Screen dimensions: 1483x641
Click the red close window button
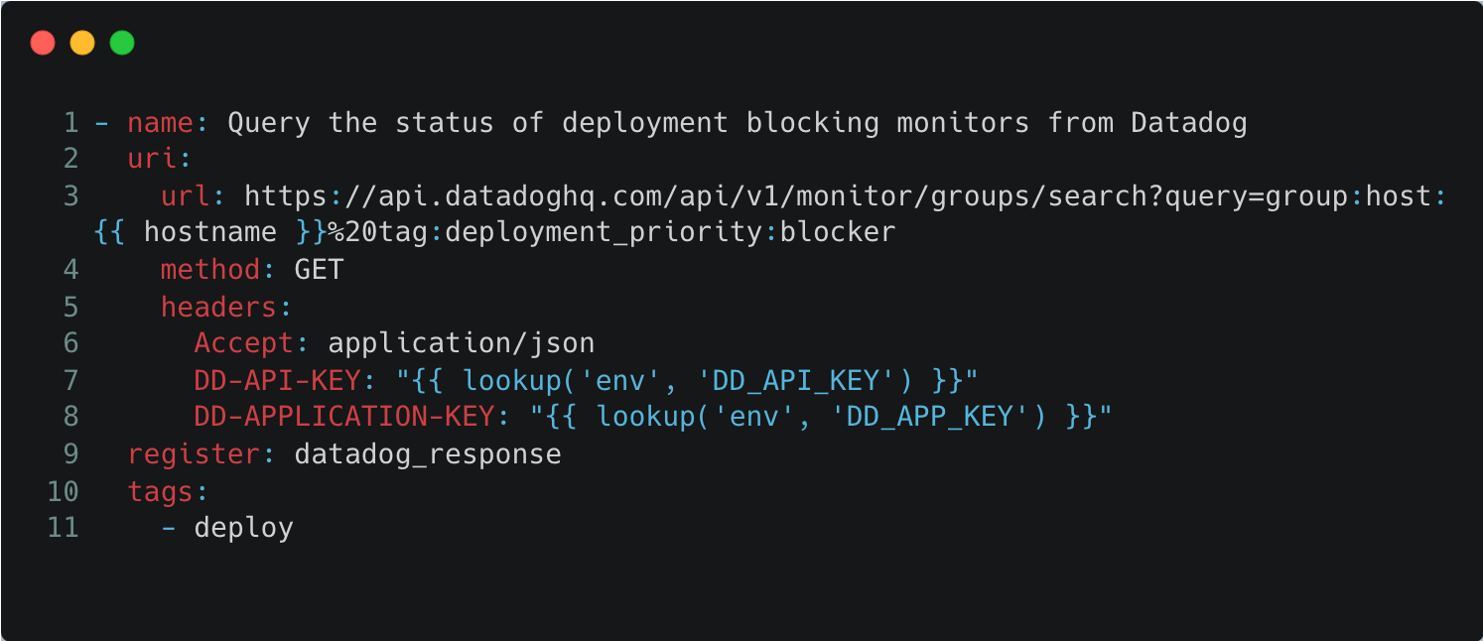pos(43,43)
